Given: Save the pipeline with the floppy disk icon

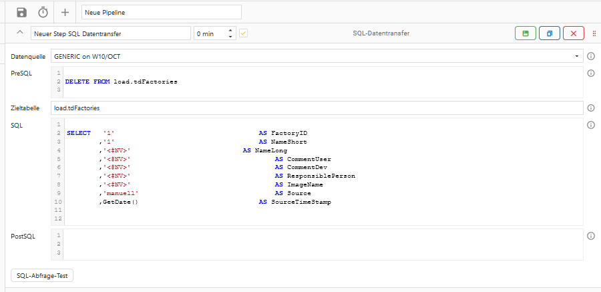Looking at the screenshot, I should pyautogui.click(x=22, y=12).
